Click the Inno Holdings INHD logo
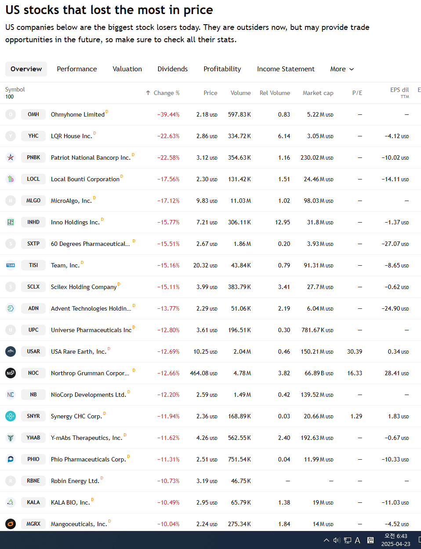Image resolution: width=421 pixels, height=549 pixels. tap(11, 222)
